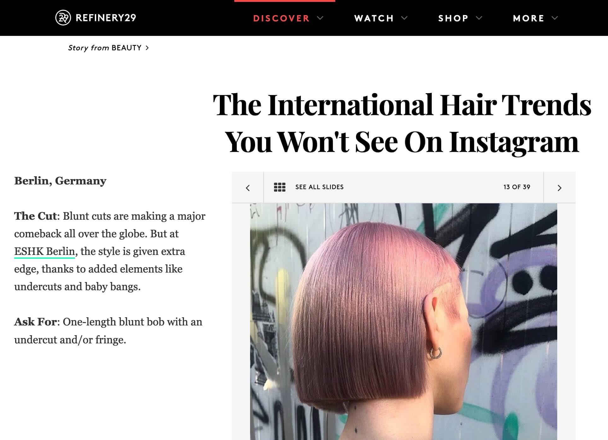Expand the Discover chevron
Viewport: 608px width, 440px height.
tap(320, 18)
